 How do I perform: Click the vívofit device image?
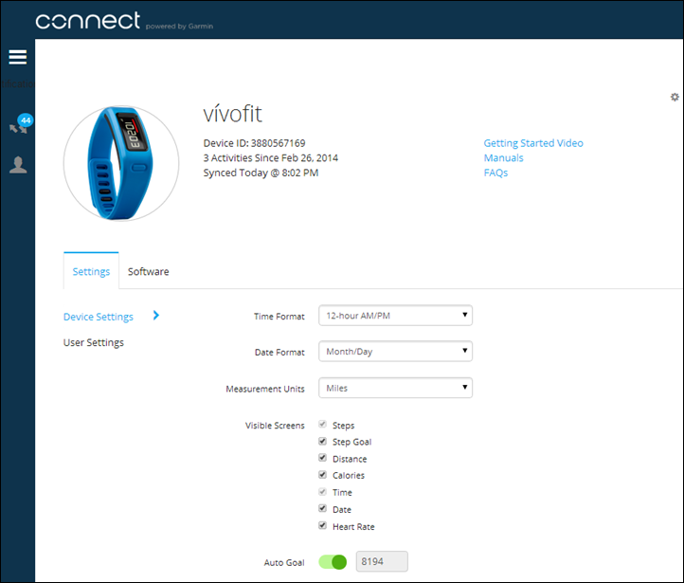[121, 163]
